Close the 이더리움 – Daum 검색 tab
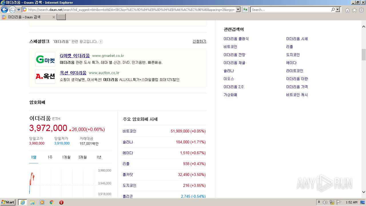The image size is (366, 206). (53, 17)
